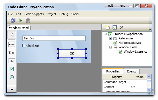Screen dimensions: 158x100
Task: Select the CommandTarget property row
Action: click(x=125, y=82)
